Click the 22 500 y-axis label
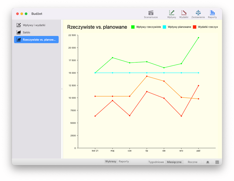The width and height of the screenshot is (234, 181). (x=72, y=35)
